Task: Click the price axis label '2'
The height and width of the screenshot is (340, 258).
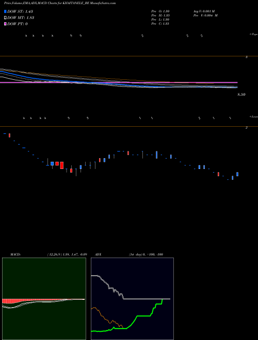Action: tap(246, 128)
